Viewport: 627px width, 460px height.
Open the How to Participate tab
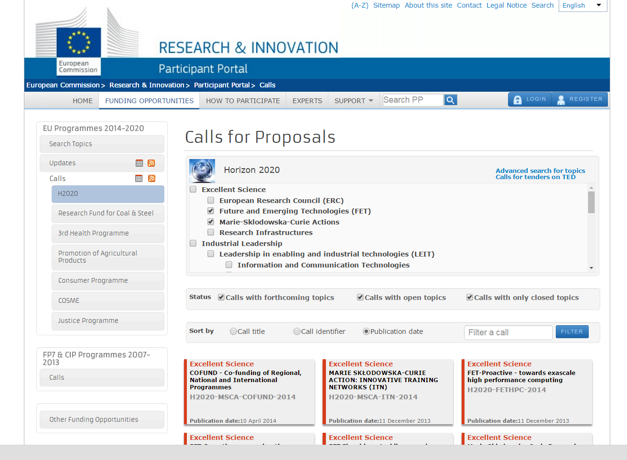243,101
